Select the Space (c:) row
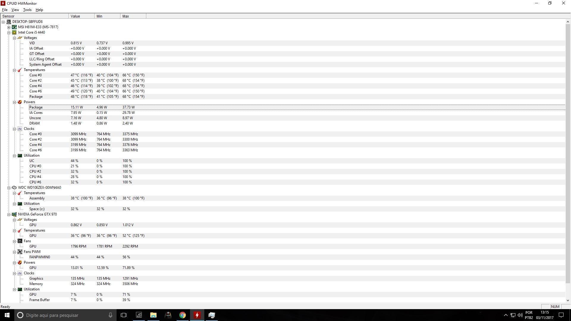The height and width of the screenshot is (321, 571). tap(297, 209)
